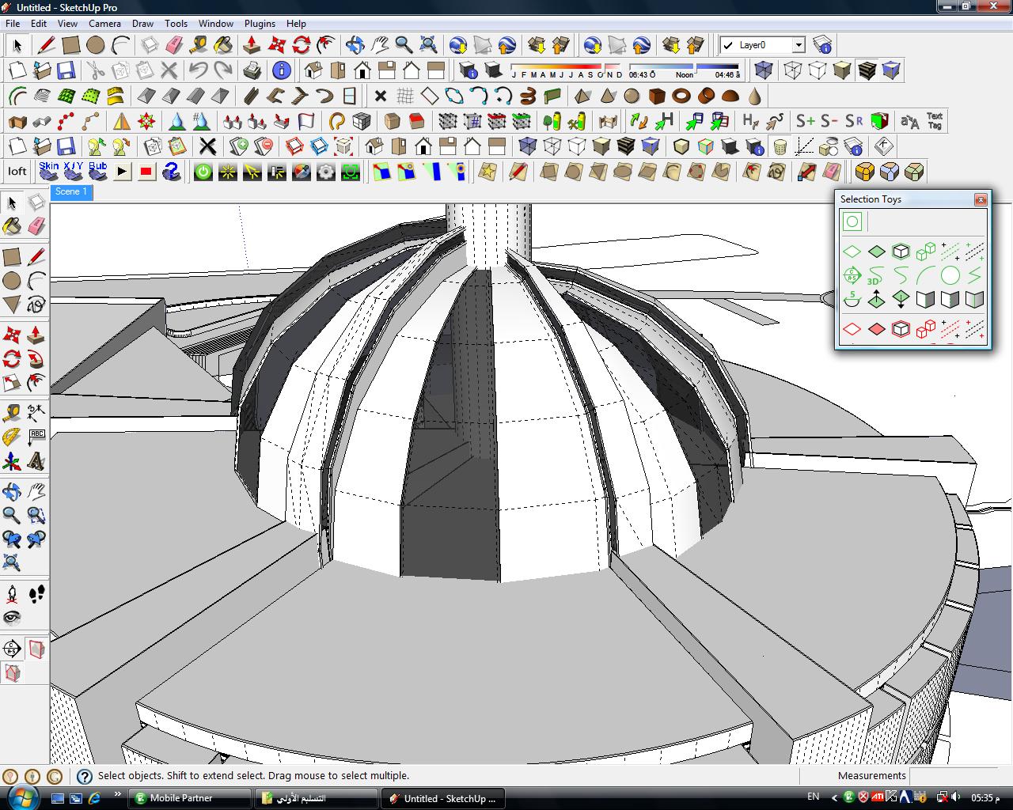Click red filled diamond in Selection Toys

(x=876, y=328)
